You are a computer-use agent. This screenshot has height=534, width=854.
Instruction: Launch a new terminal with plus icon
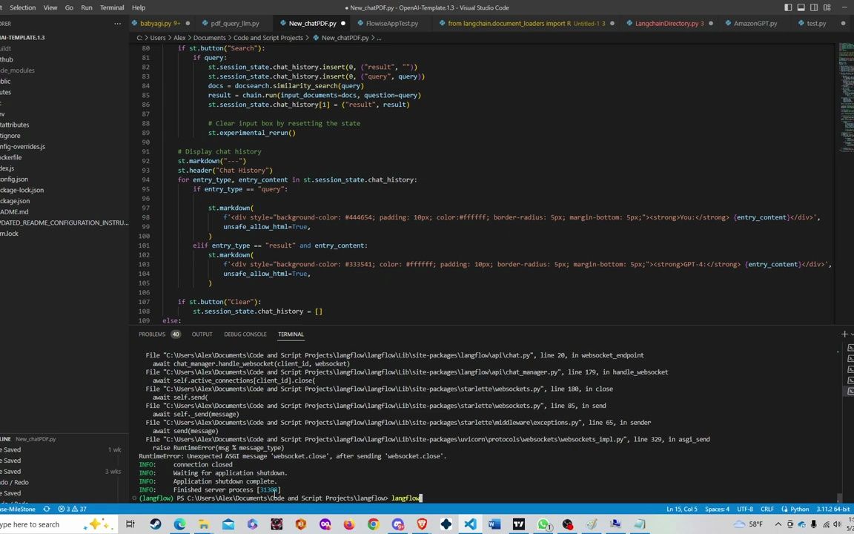pyautogui.click(x=844, y=334)
